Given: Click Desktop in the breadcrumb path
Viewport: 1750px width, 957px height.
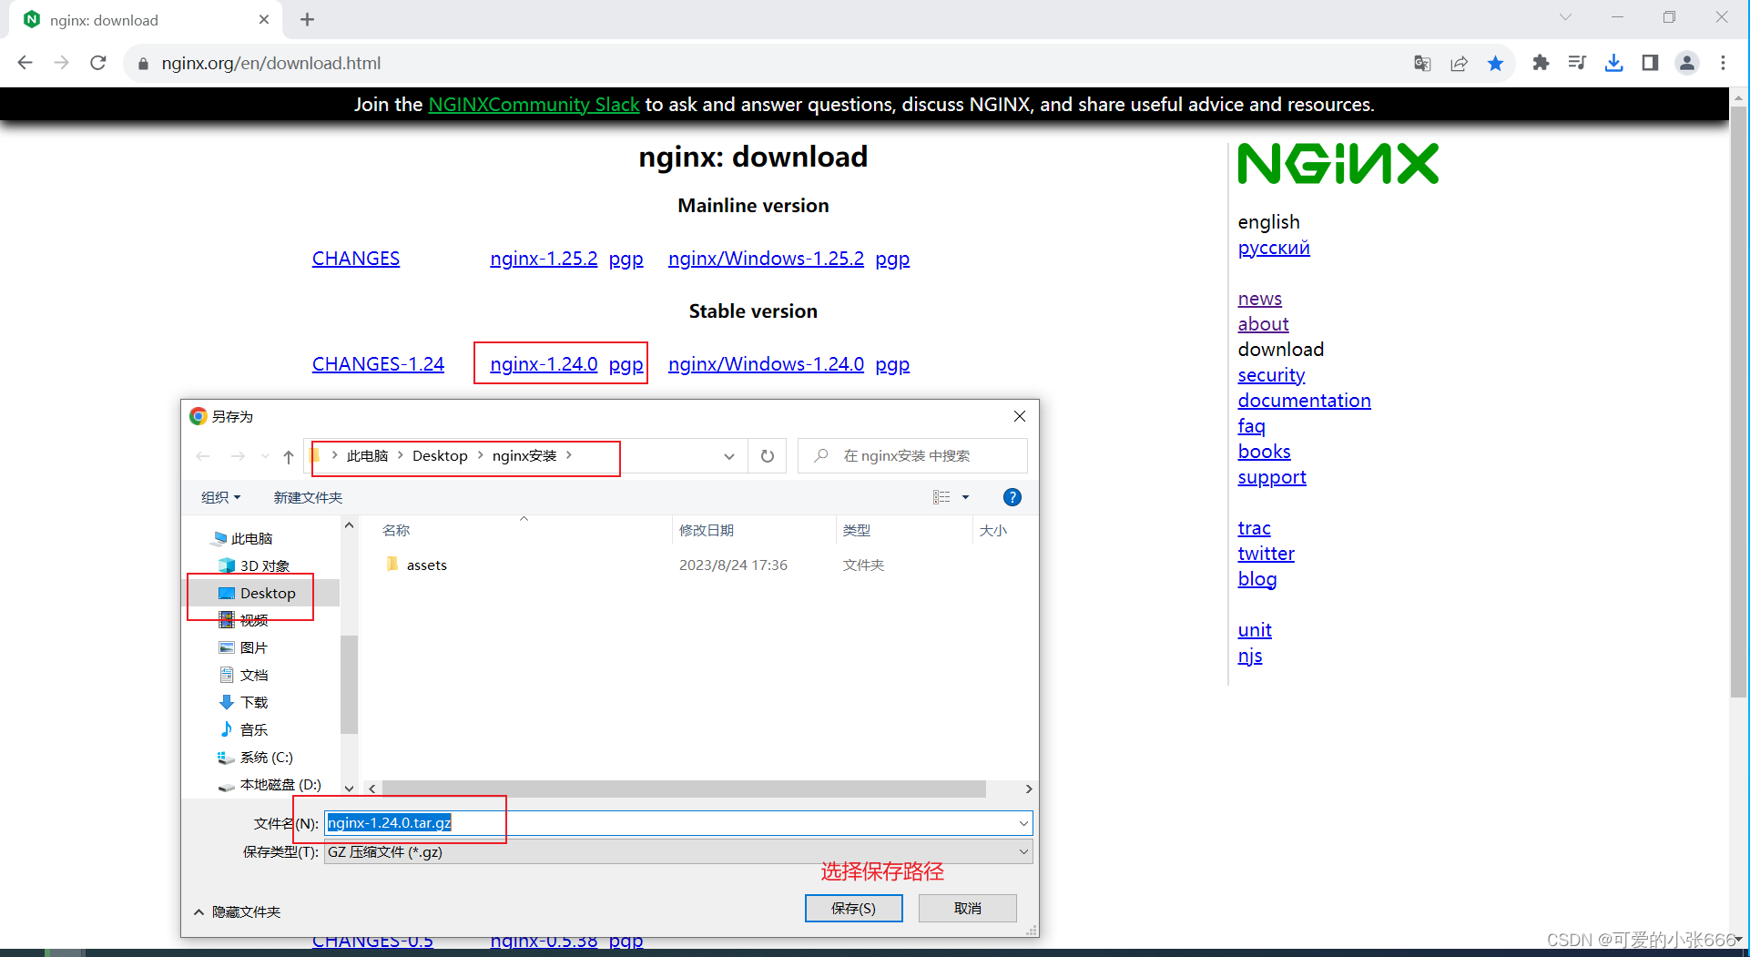Looking at the screenshot, I should 440,456.
